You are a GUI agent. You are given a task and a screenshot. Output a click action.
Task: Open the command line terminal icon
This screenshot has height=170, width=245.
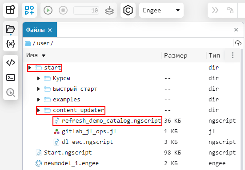(x=11, y=77)
